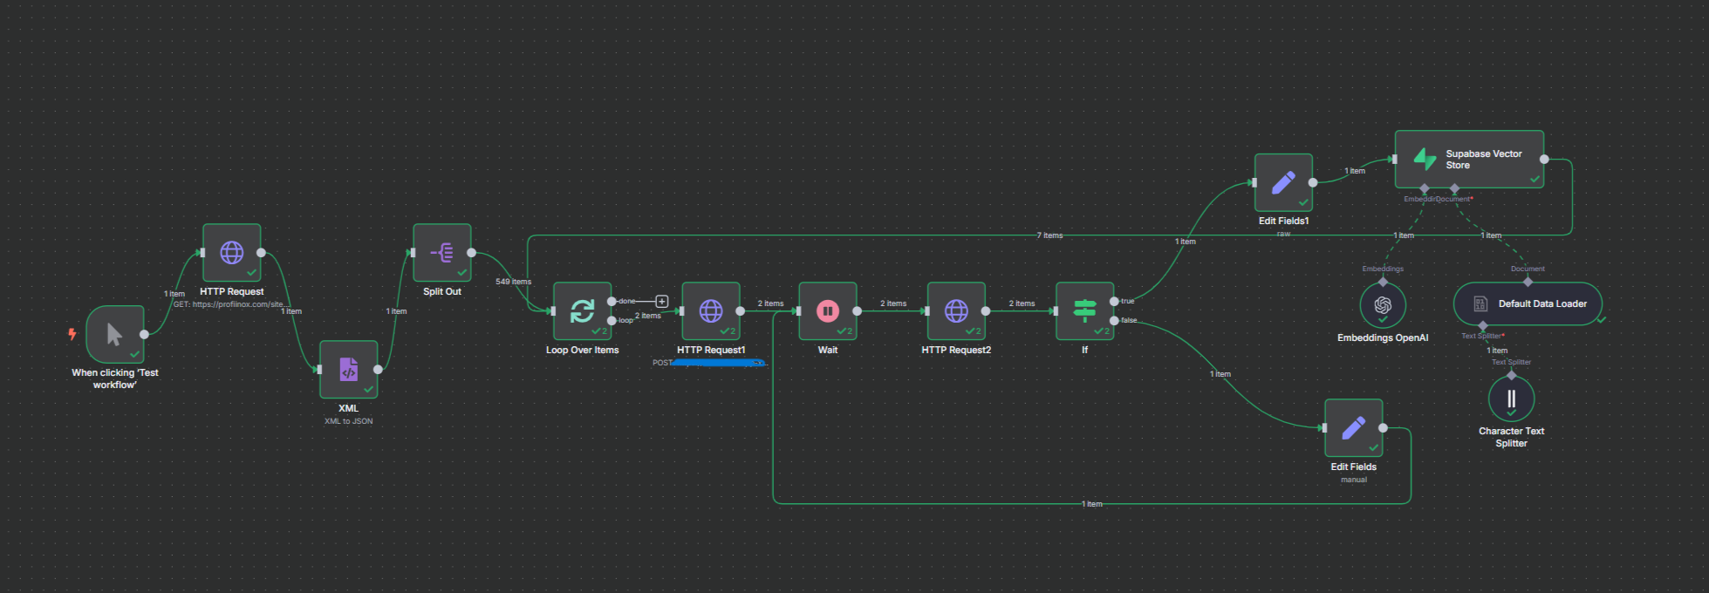The width and height of the screenshot is (1709, 593).
Task: Open the Loop Over Items node
Action: 582,311
